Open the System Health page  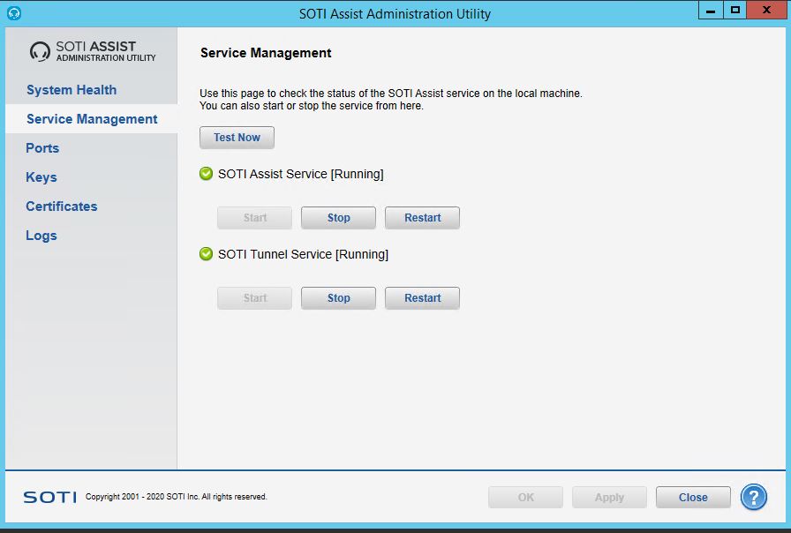[72, 90]
